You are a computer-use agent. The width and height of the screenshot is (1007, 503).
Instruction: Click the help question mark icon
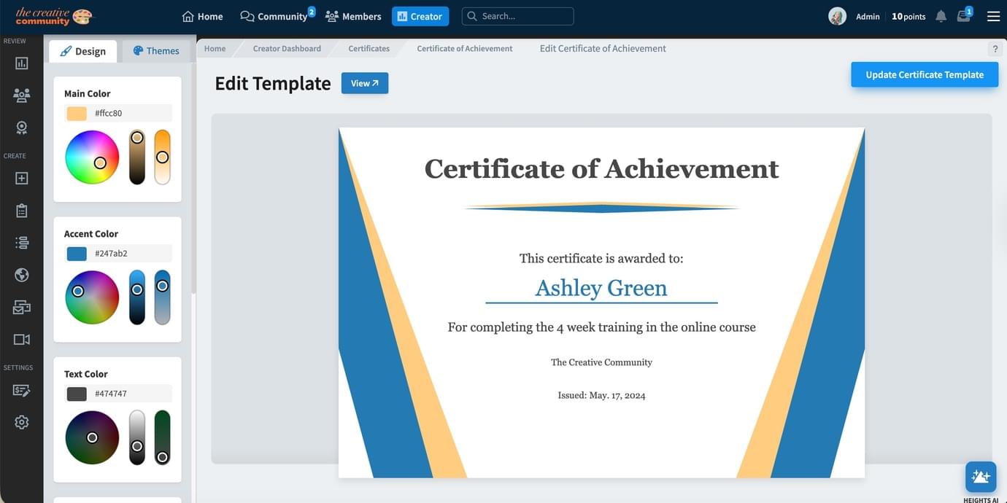click(x=995, y=49)
